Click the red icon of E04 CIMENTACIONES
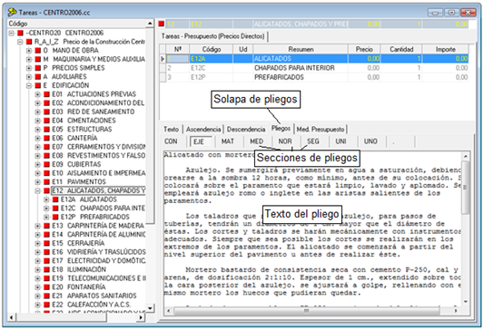The image size is (484, 330). (x=46, y=121)
